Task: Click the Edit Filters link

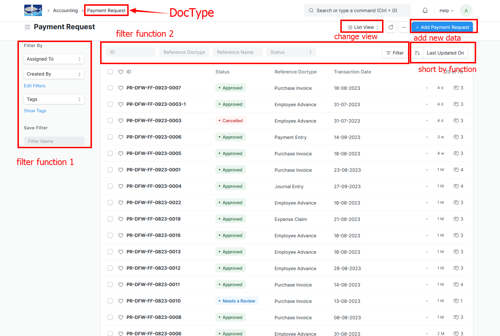Action: [x=35, y=86]
